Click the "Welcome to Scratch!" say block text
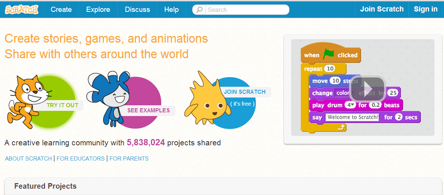 pos(352,117)
